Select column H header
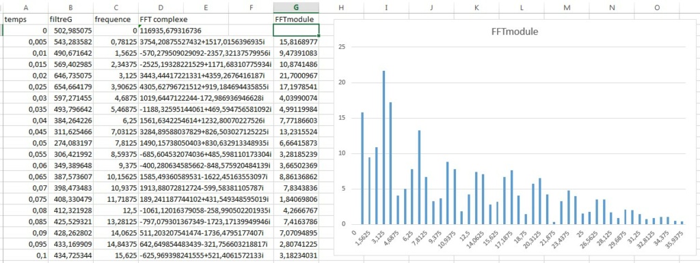This screenshot has height=263, width=700. 342,7
